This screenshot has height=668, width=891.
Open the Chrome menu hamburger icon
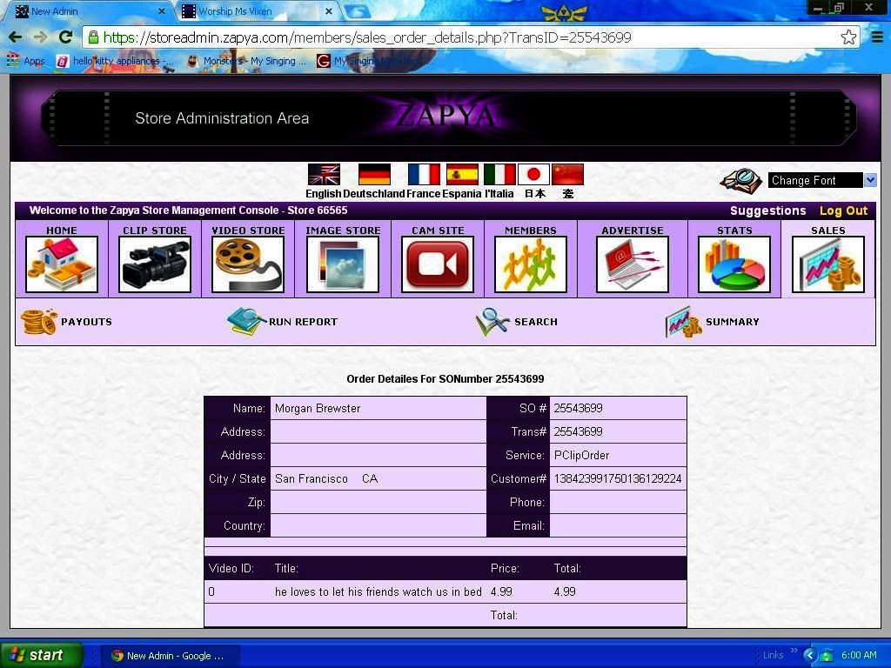(x=877, y=37)
